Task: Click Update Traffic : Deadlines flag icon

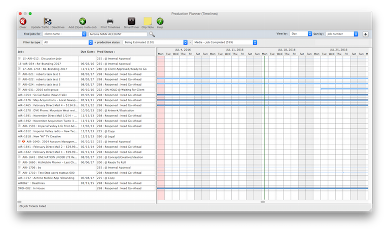Action: 47,21
